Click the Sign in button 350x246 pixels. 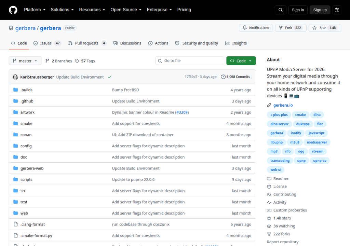click(298, 10)
